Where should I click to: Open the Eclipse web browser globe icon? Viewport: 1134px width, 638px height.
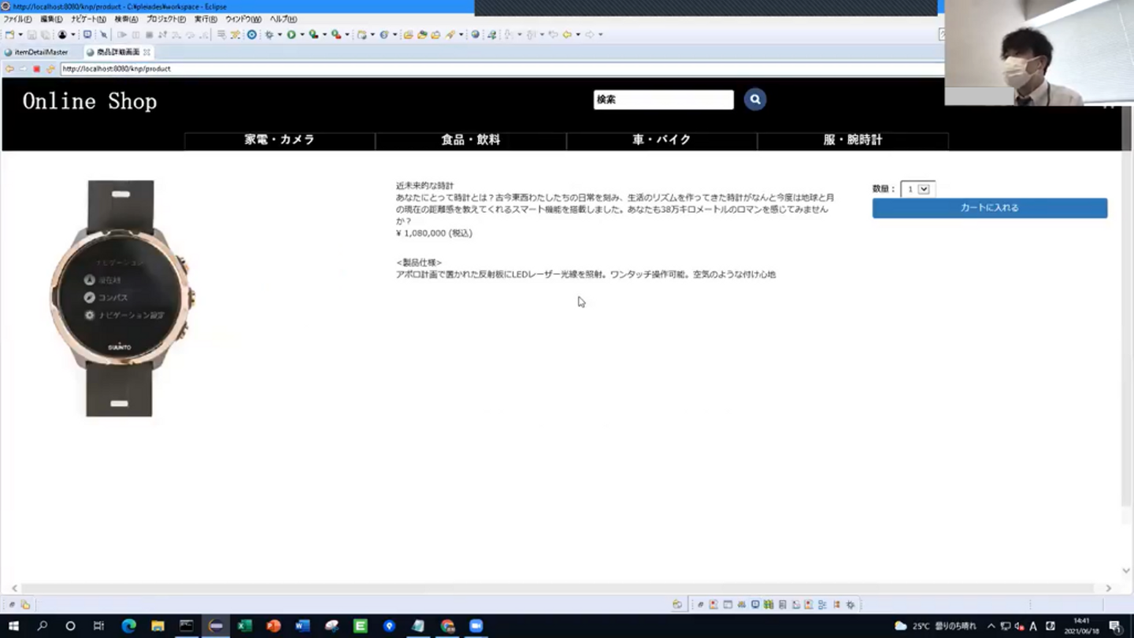(475, 35)
